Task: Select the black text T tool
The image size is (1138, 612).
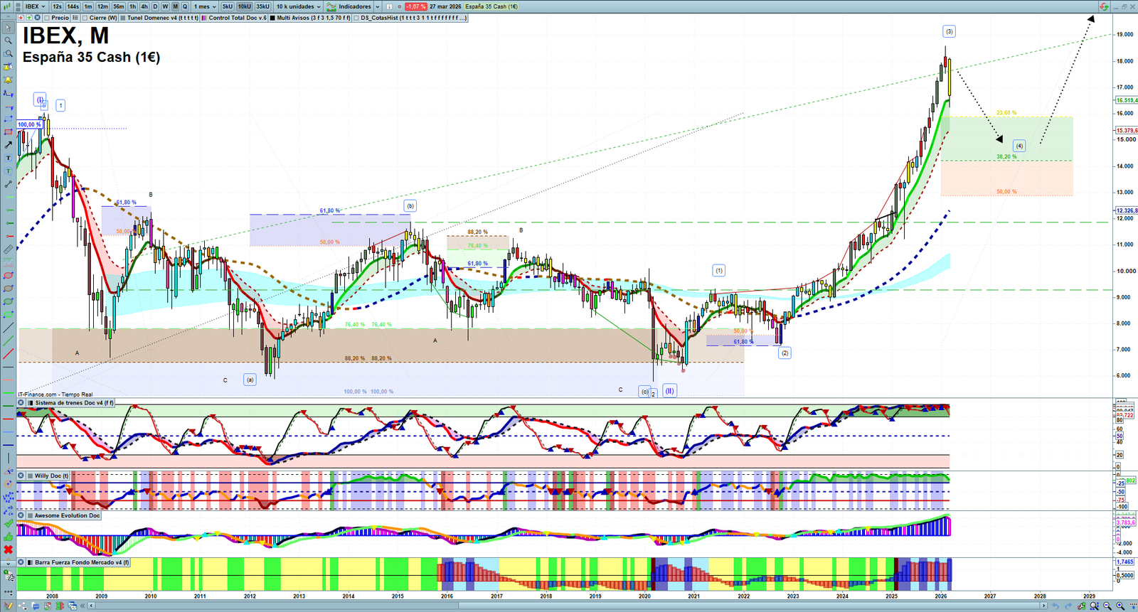Action: pyautogui.click(x=8, y=158)
